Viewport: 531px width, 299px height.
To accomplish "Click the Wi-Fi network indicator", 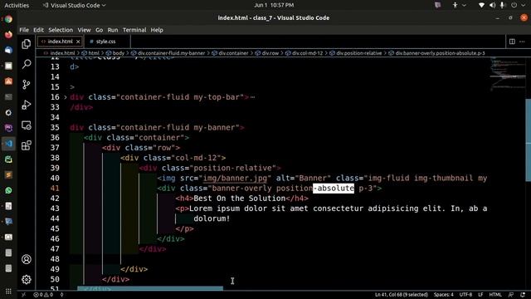I will [481, 5].
